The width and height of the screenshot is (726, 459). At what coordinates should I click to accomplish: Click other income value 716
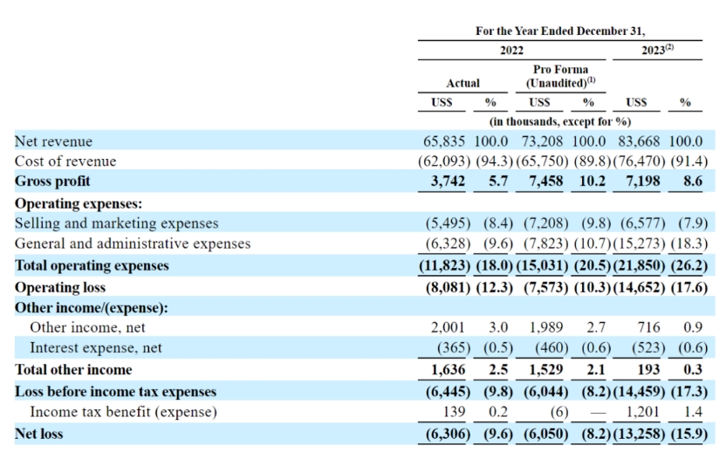click(x=648, y=327)
